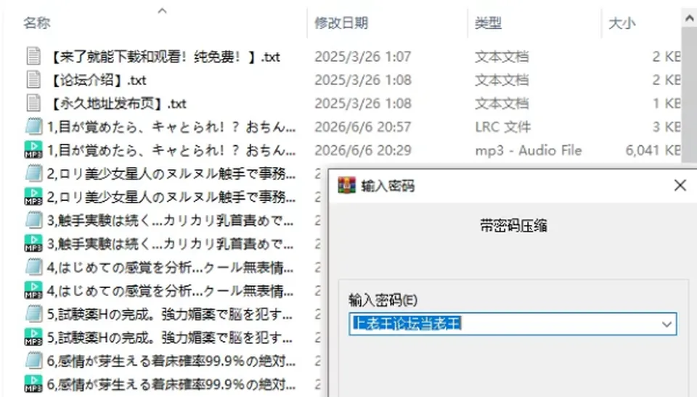Click the type cell mp3 - Audio File
Screen dimensions: 697x397
[x=528, y=150]
